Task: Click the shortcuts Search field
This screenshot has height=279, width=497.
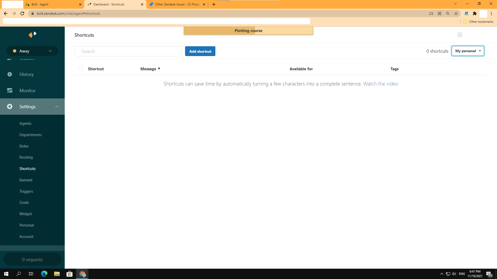Action: pos(128,51)
